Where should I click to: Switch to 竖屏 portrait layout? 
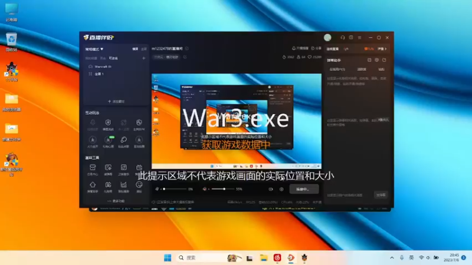click(x=144, y=49)
